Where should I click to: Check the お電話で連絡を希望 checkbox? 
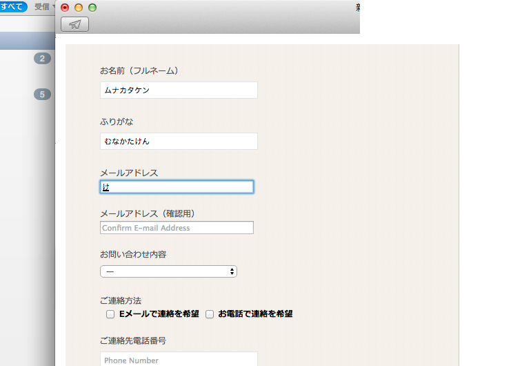(210, 314)
